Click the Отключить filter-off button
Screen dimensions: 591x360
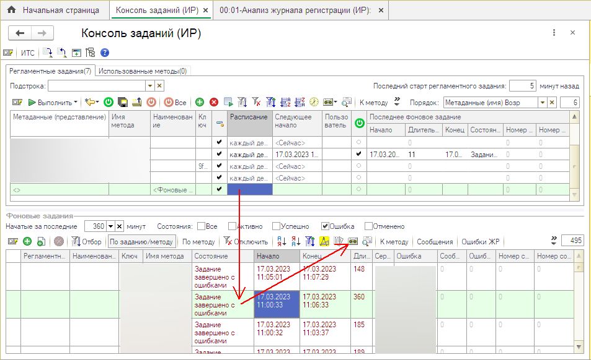click(x=246, y=241)
